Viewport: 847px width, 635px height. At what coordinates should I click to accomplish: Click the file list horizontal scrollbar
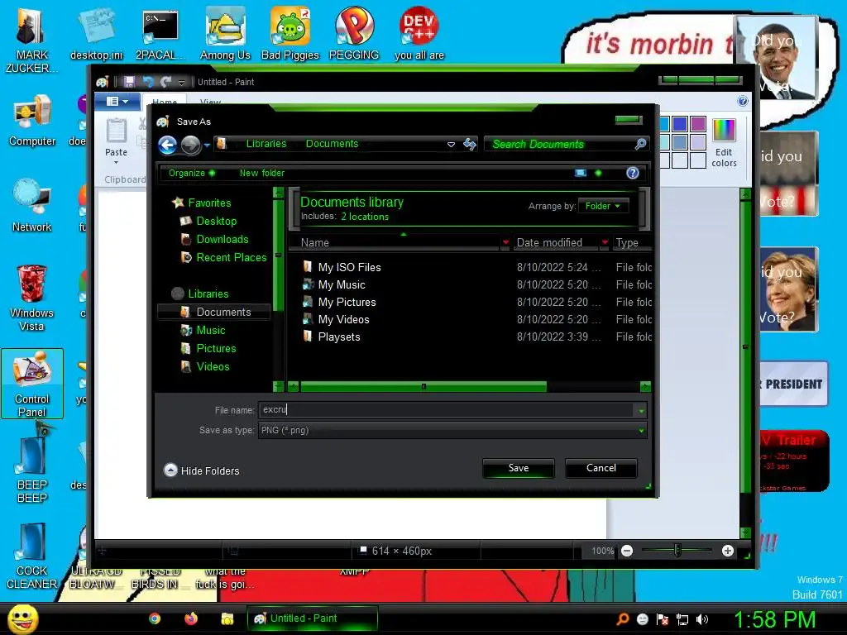pyautogui.click(x=423, y=387)
